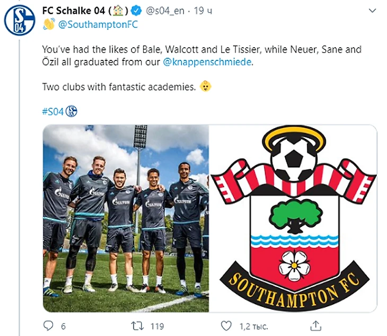Open the @knappenschmiede mention link
387x336 pixels.
[x=207, y=62]
